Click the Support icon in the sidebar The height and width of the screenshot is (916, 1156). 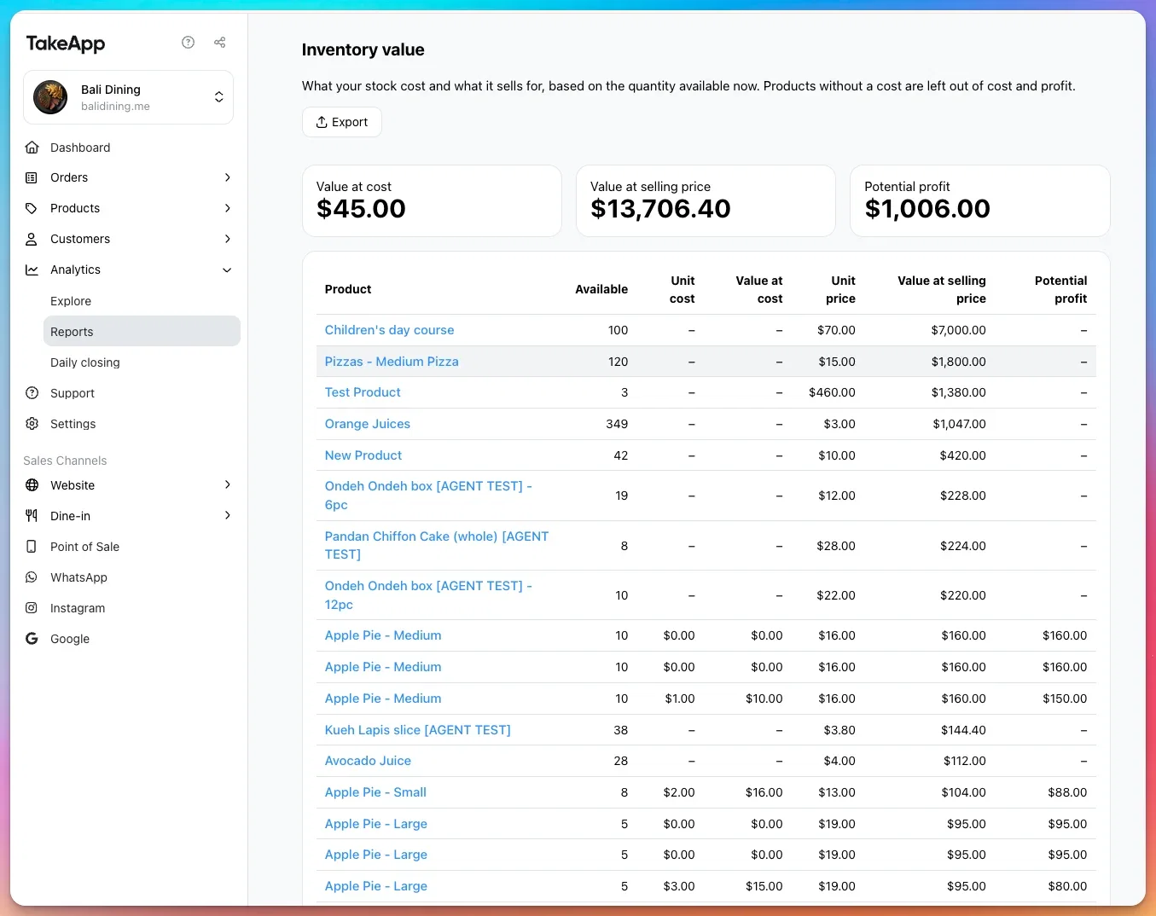coord(32,393)
